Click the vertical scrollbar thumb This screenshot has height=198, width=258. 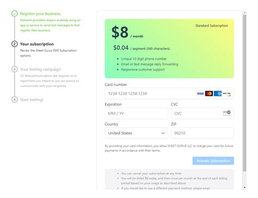coord(244,93)
